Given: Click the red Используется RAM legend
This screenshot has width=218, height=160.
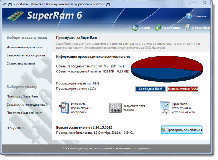Looking at the screenshot, I should pyautogui.click(x=183, y=89).
